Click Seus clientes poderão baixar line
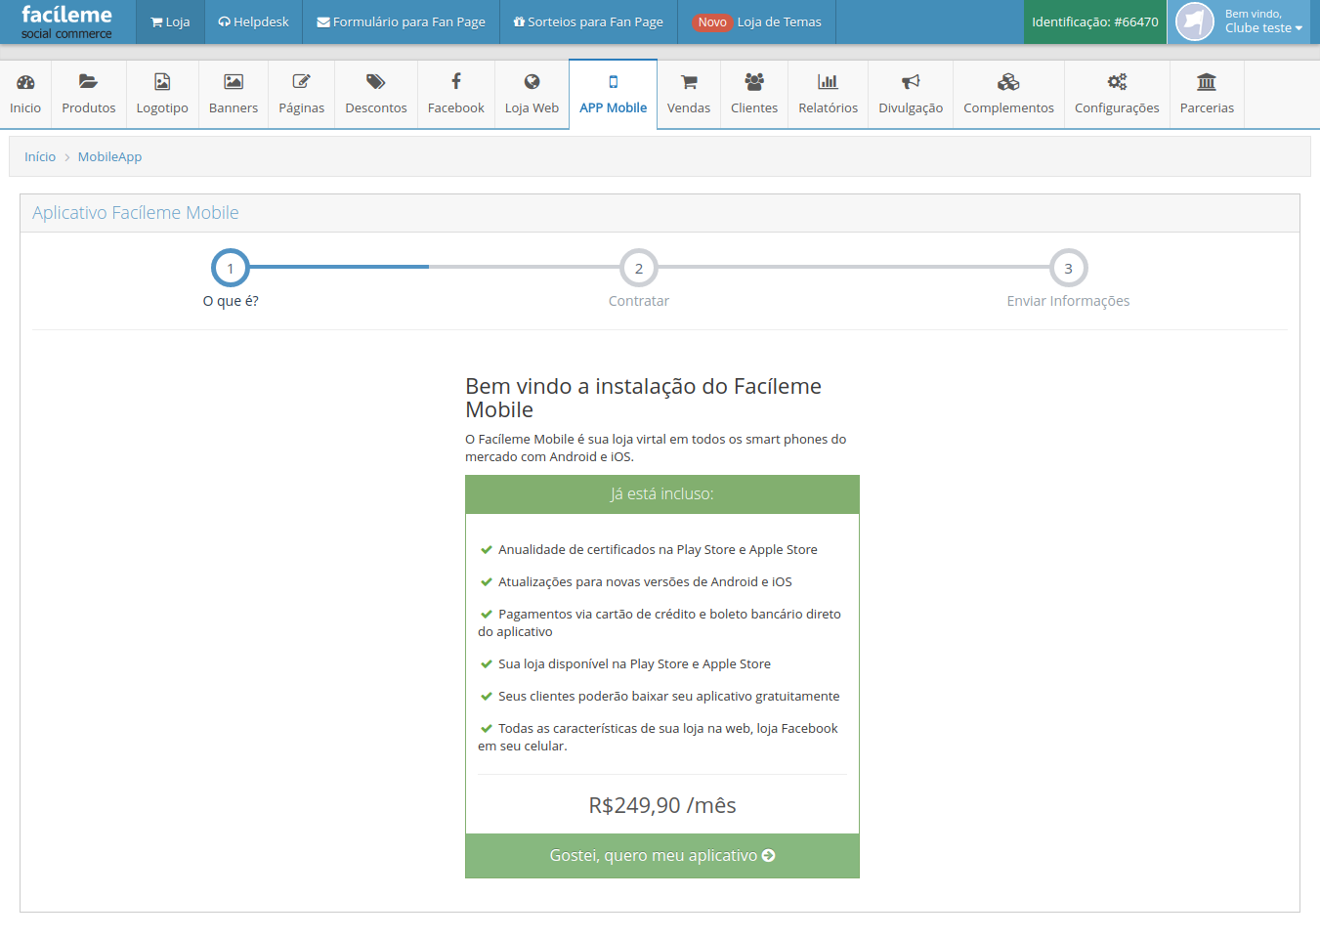The image size is (1320, 939). point(660,697)
